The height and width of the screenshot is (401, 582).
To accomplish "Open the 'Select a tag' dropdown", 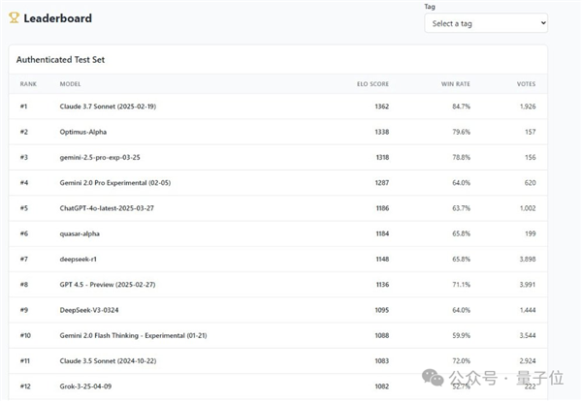I will (485, 23).
